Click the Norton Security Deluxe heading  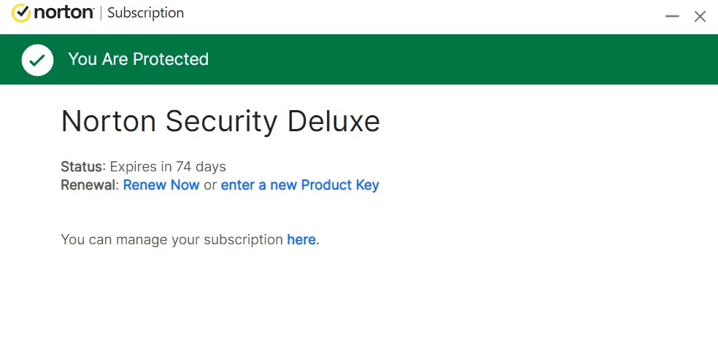[x=220, y=121]
